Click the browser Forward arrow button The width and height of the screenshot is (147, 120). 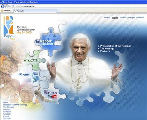click(x=7, y=6)
